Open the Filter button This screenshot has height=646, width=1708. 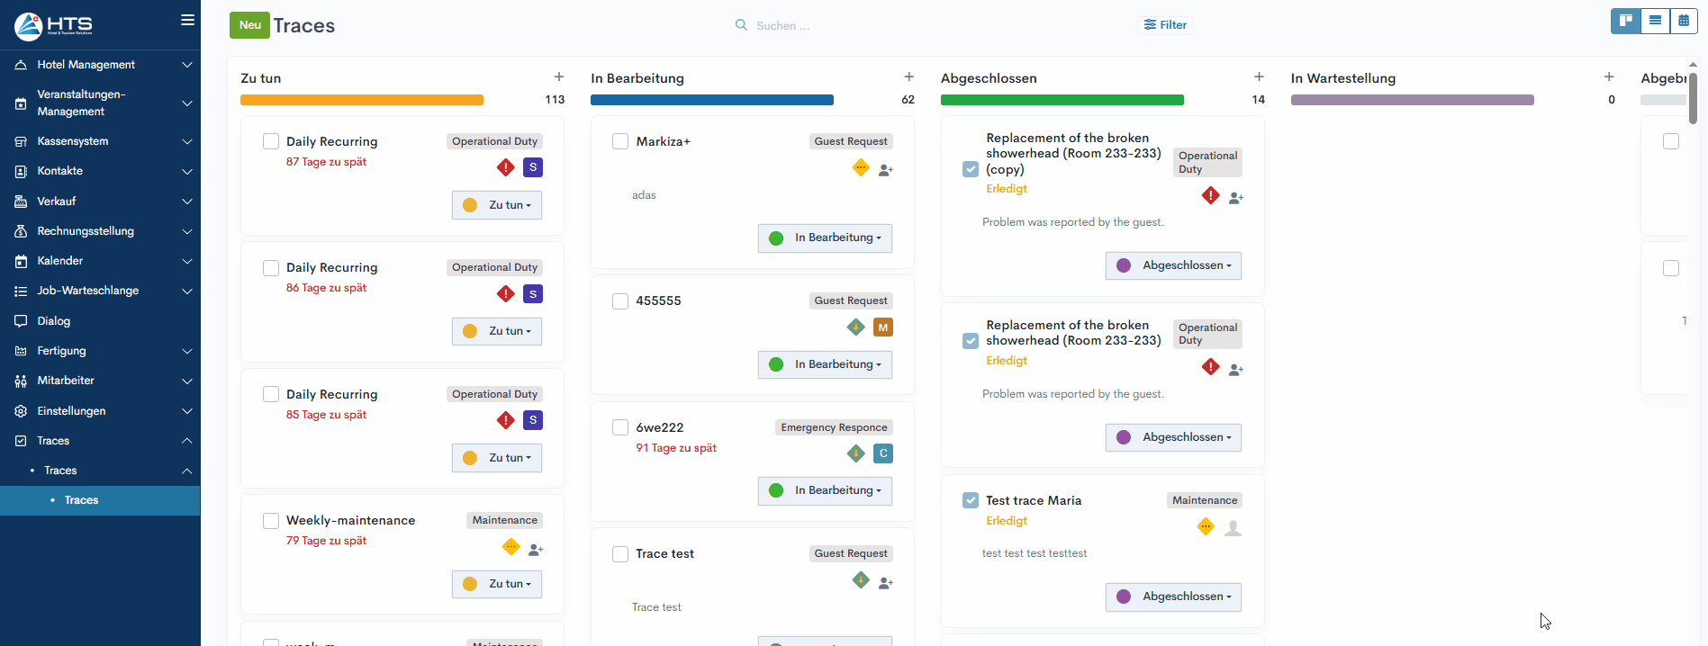pos(1165,25)
